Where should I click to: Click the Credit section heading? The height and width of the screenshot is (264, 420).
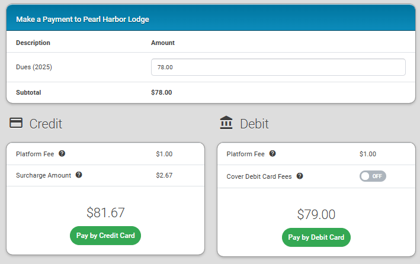46,124
